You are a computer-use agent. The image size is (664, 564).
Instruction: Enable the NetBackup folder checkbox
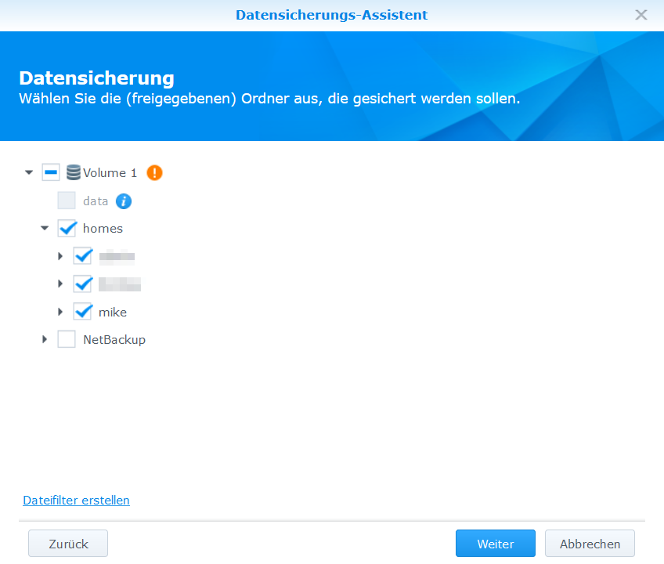point(67,339)
